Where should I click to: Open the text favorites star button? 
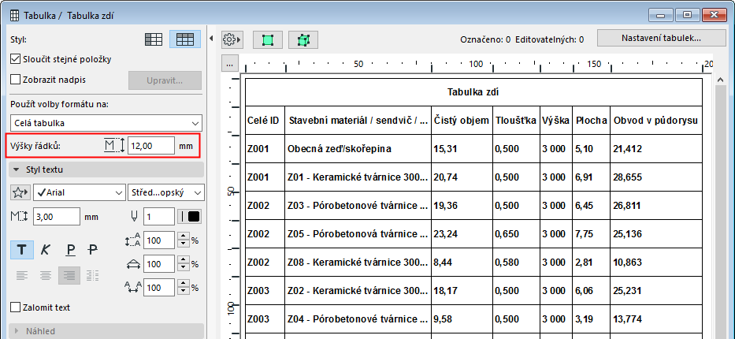point(20,192)
